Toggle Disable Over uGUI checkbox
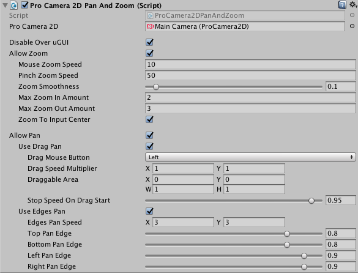358x273 pixels. pyautogui.click(x=149, y=42)
